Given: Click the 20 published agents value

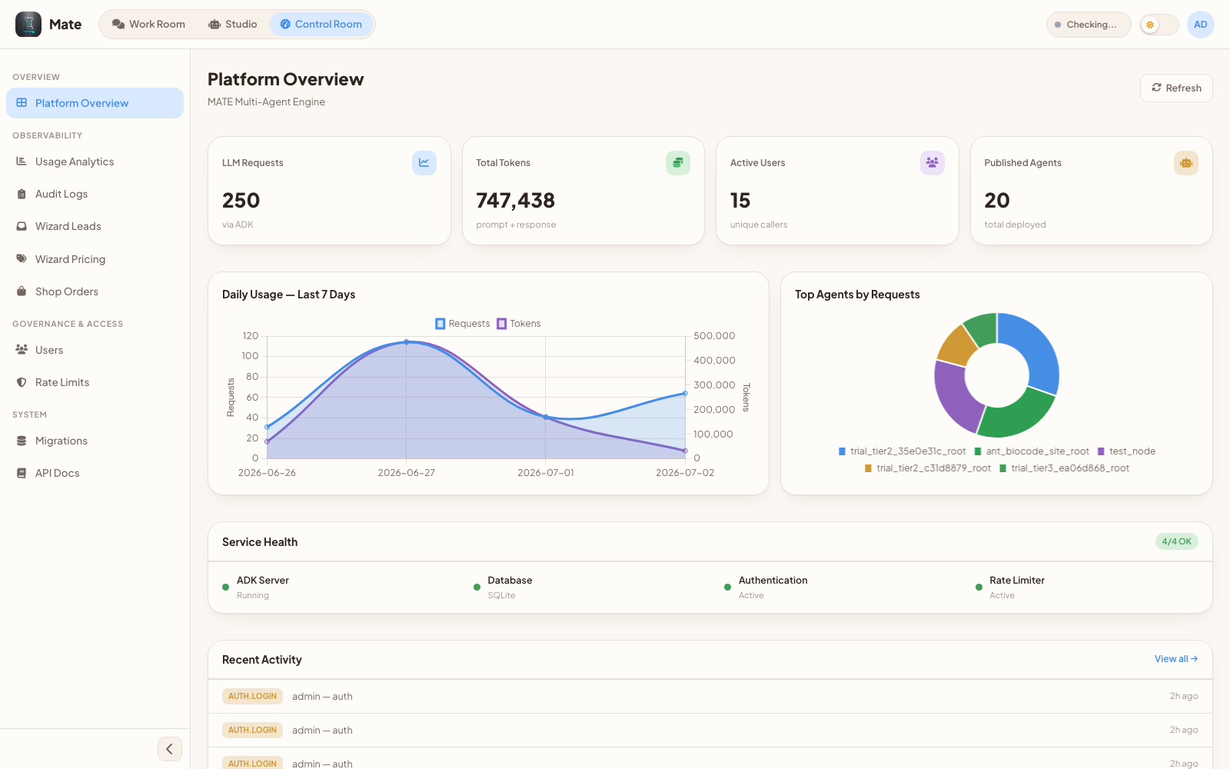Looking at the screenshot, I should point(997,201).
